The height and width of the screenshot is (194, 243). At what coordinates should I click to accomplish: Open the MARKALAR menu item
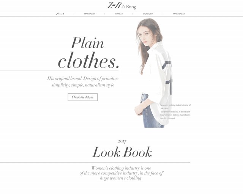tap(90, 14)
